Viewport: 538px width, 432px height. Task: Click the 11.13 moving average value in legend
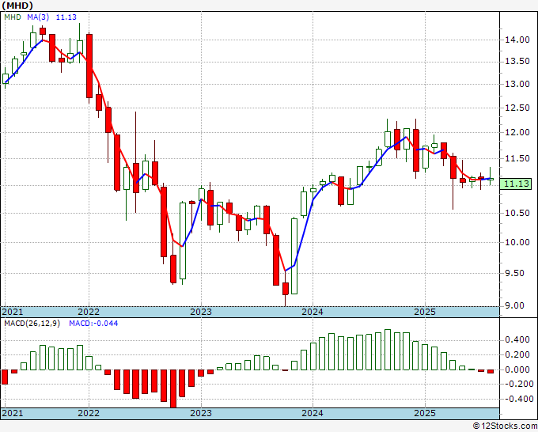(x=66, y=17)
